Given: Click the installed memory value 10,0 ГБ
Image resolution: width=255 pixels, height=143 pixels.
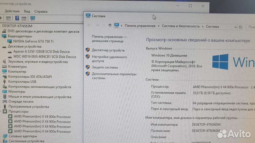Looking at the screenshot, I should coord(211,93).
